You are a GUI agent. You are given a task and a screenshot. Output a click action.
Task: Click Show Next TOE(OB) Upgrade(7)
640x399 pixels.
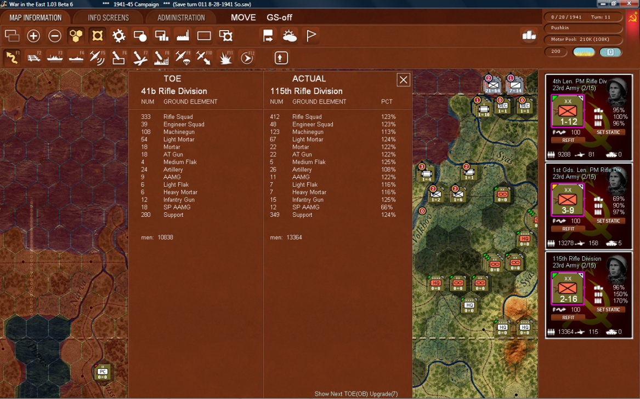pos(356,394)
